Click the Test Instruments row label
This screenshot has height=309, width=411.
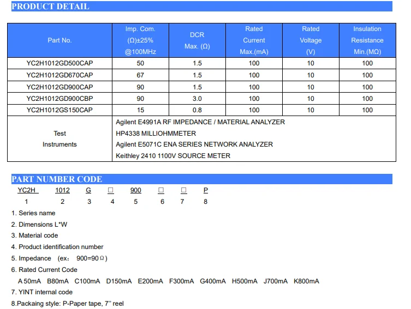click(x=59, y=139)
